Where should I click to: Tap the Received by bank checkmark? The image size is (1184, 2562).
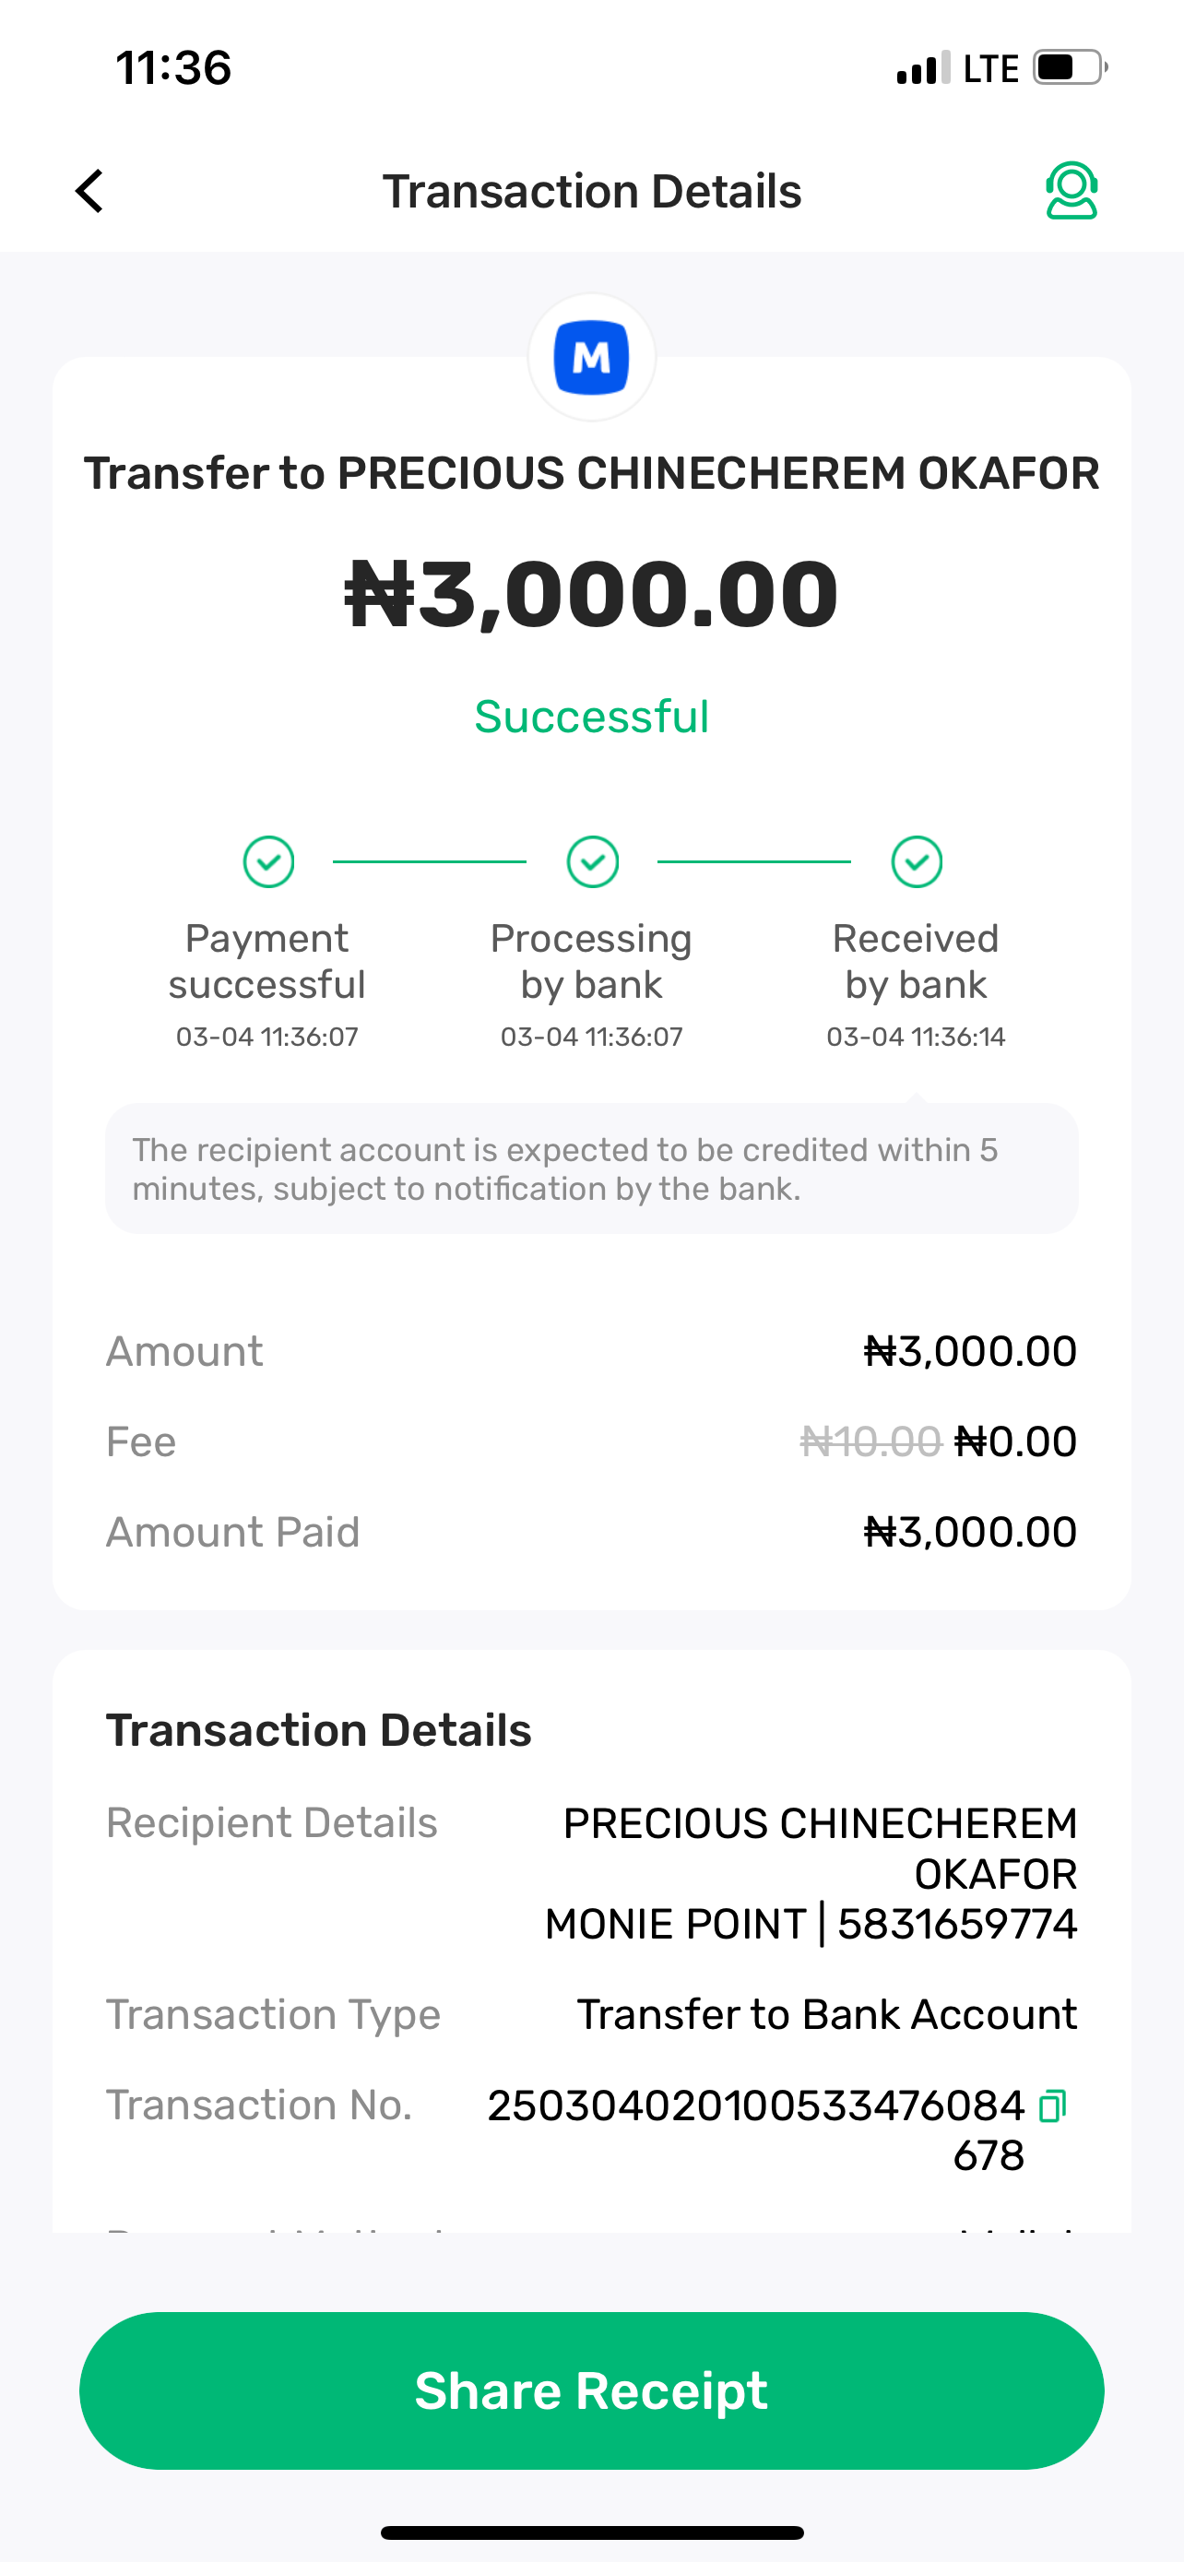click(917, 861)
